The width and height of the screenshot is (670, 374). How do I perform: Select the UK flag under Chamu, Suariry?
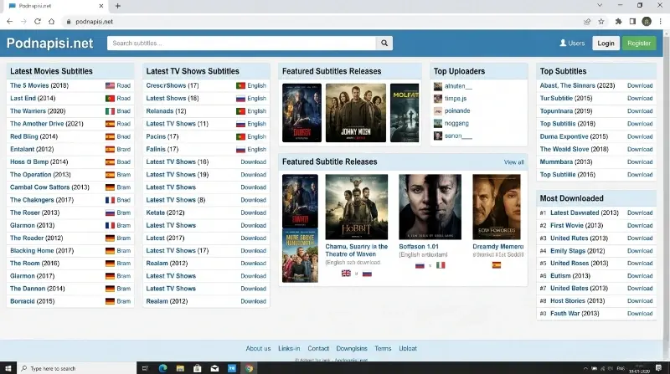pos(346,274)
